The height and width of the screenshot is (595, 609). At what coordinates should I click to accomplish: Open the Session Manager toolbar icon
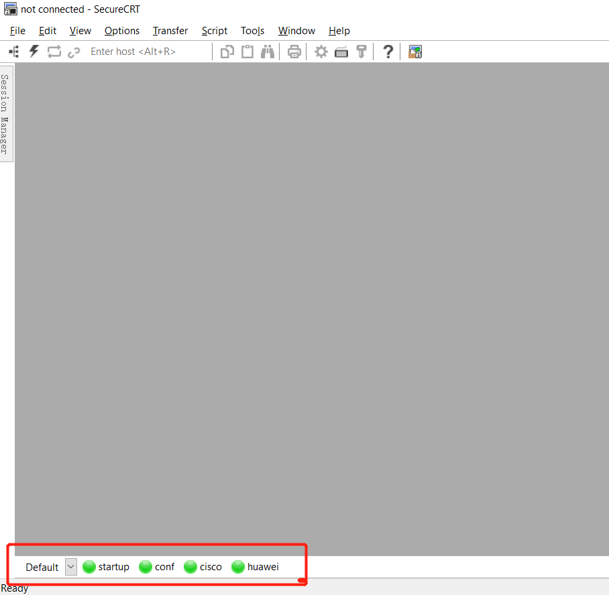click(14, 52)
